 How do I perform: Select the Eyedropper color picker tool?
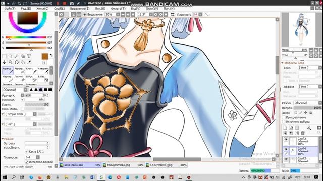(29, 62)
